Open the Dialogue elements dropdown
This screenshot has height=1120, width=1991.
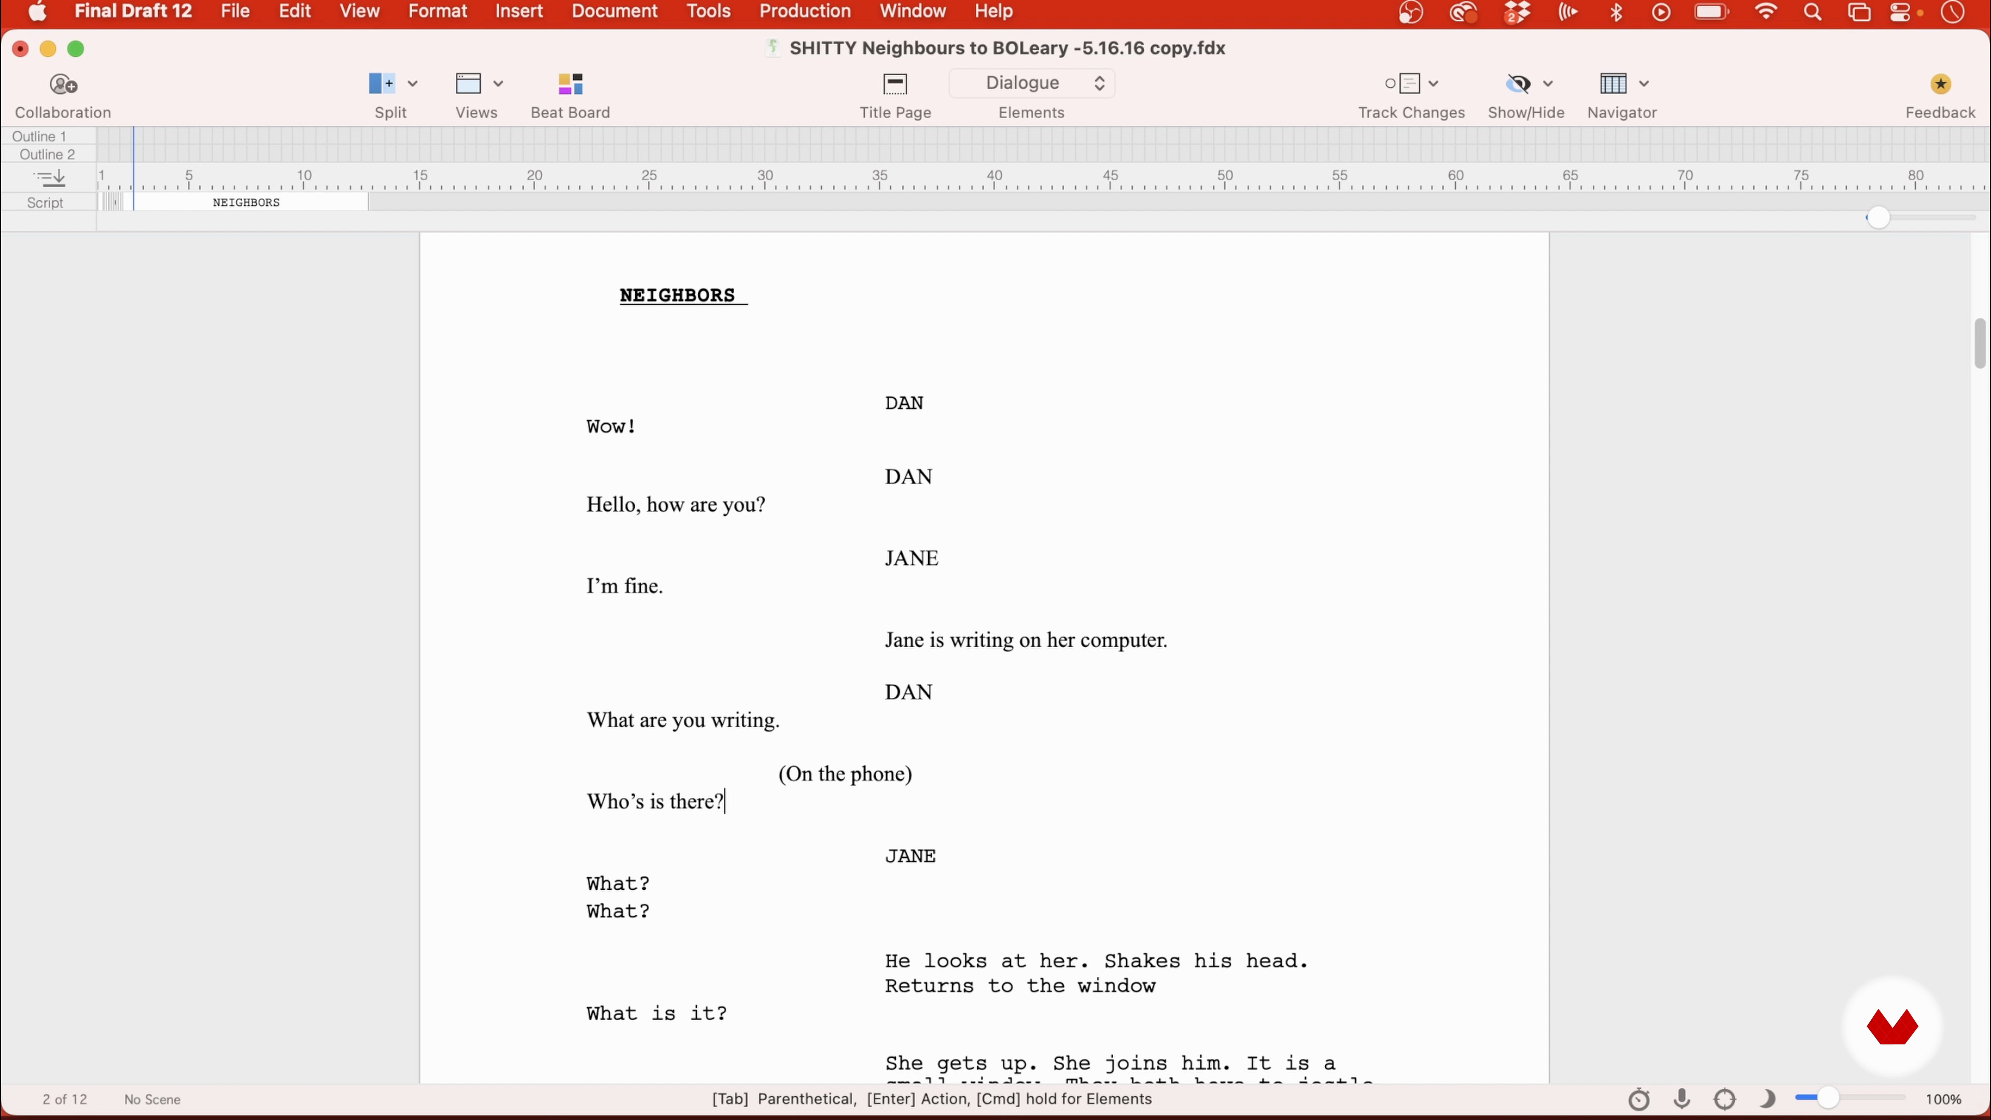tap(1032, 83)
